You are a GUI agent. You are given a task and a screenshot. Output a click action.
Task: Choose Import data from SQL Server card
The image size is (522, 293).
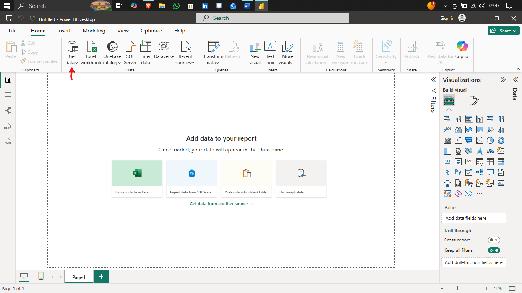point(192,179)
